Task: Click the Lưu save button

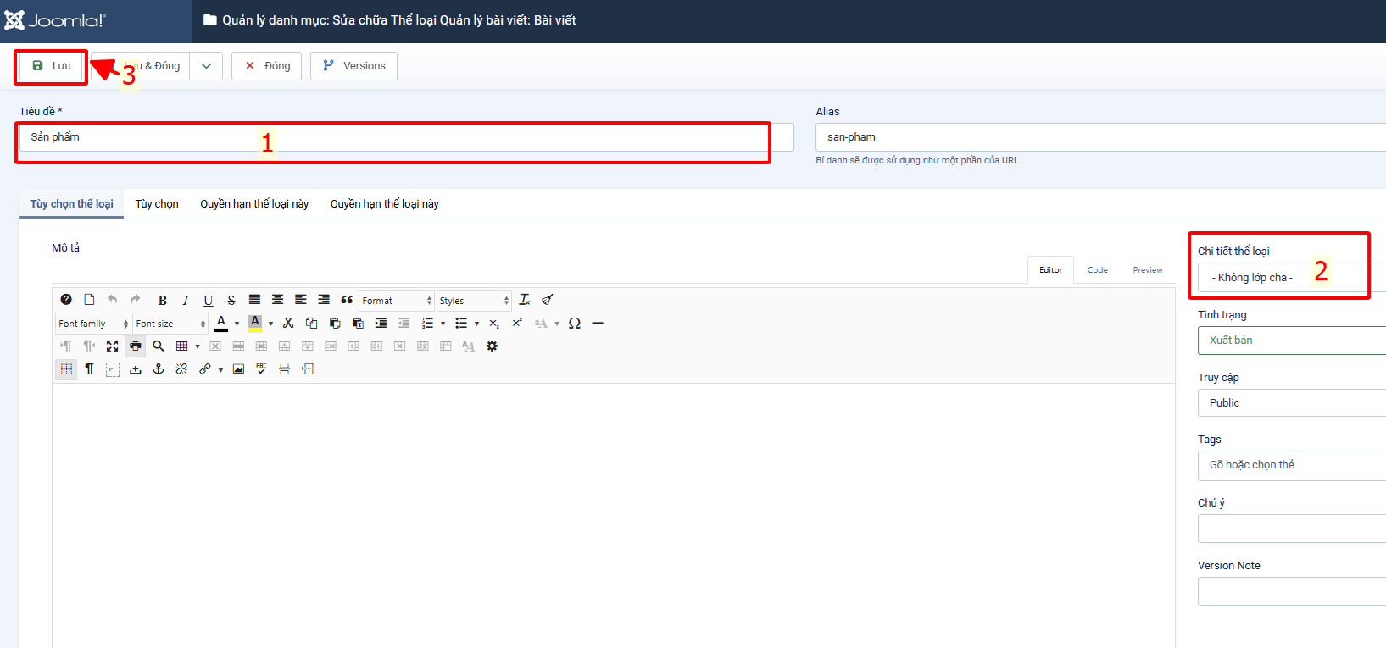Action: (52, 66)
